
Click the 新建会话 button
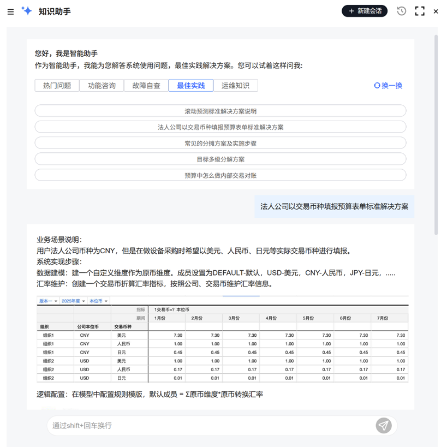coord(364,10)
